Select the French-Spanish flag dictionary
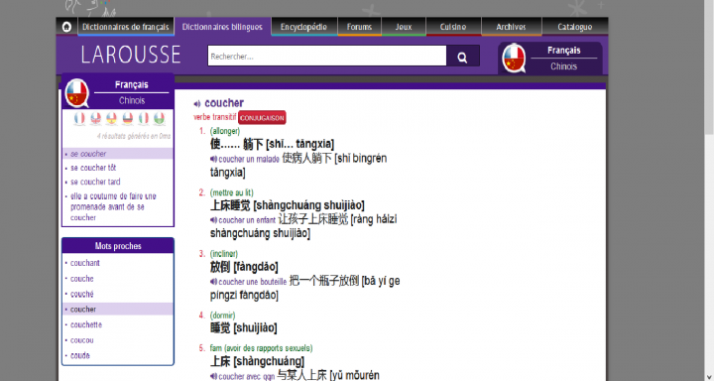The width and height of the screenshot is (714, 381). (111, 119)
